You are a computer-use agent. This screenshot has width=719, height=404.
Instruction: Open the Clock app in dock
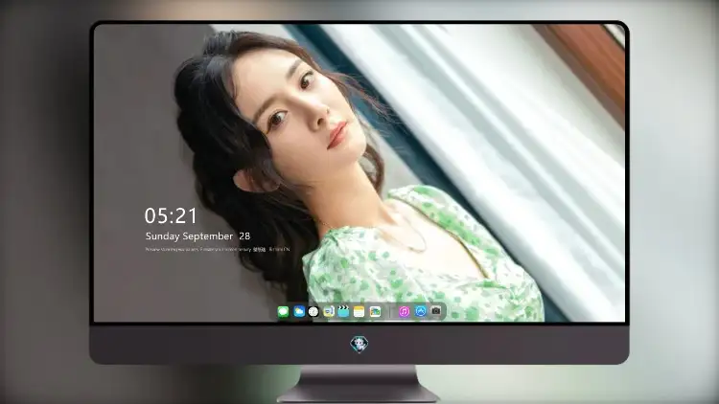pyautogui.click(x=313, y=312)
